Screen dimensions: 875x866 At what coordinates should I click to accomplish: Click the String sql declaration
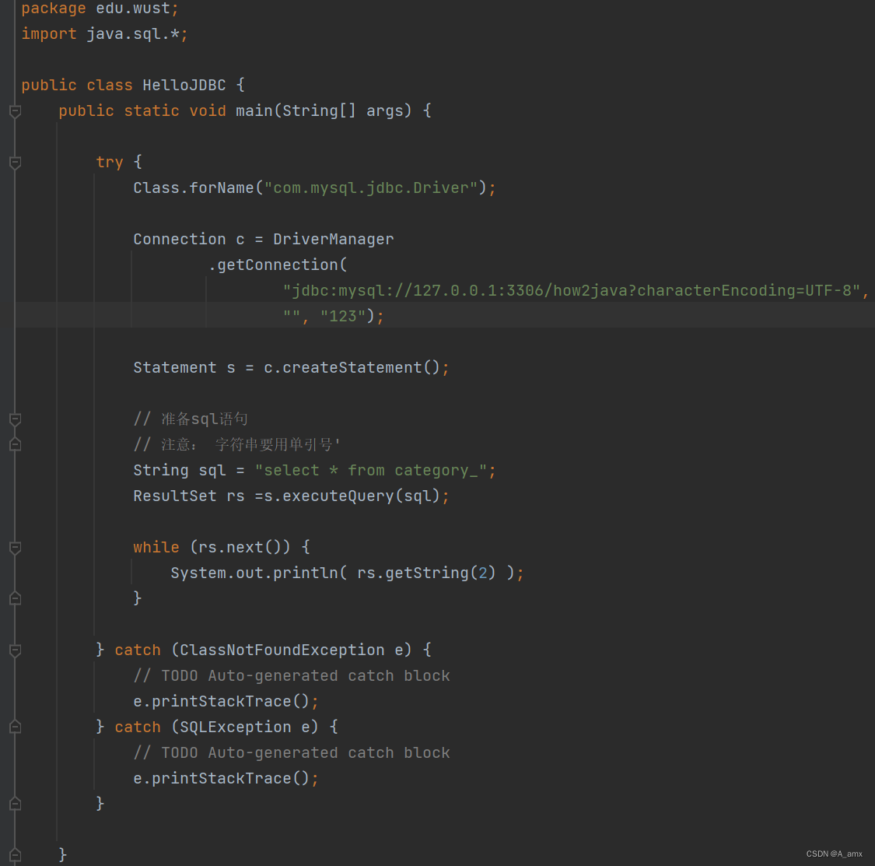pyautogui.click(x=179, y=470)
